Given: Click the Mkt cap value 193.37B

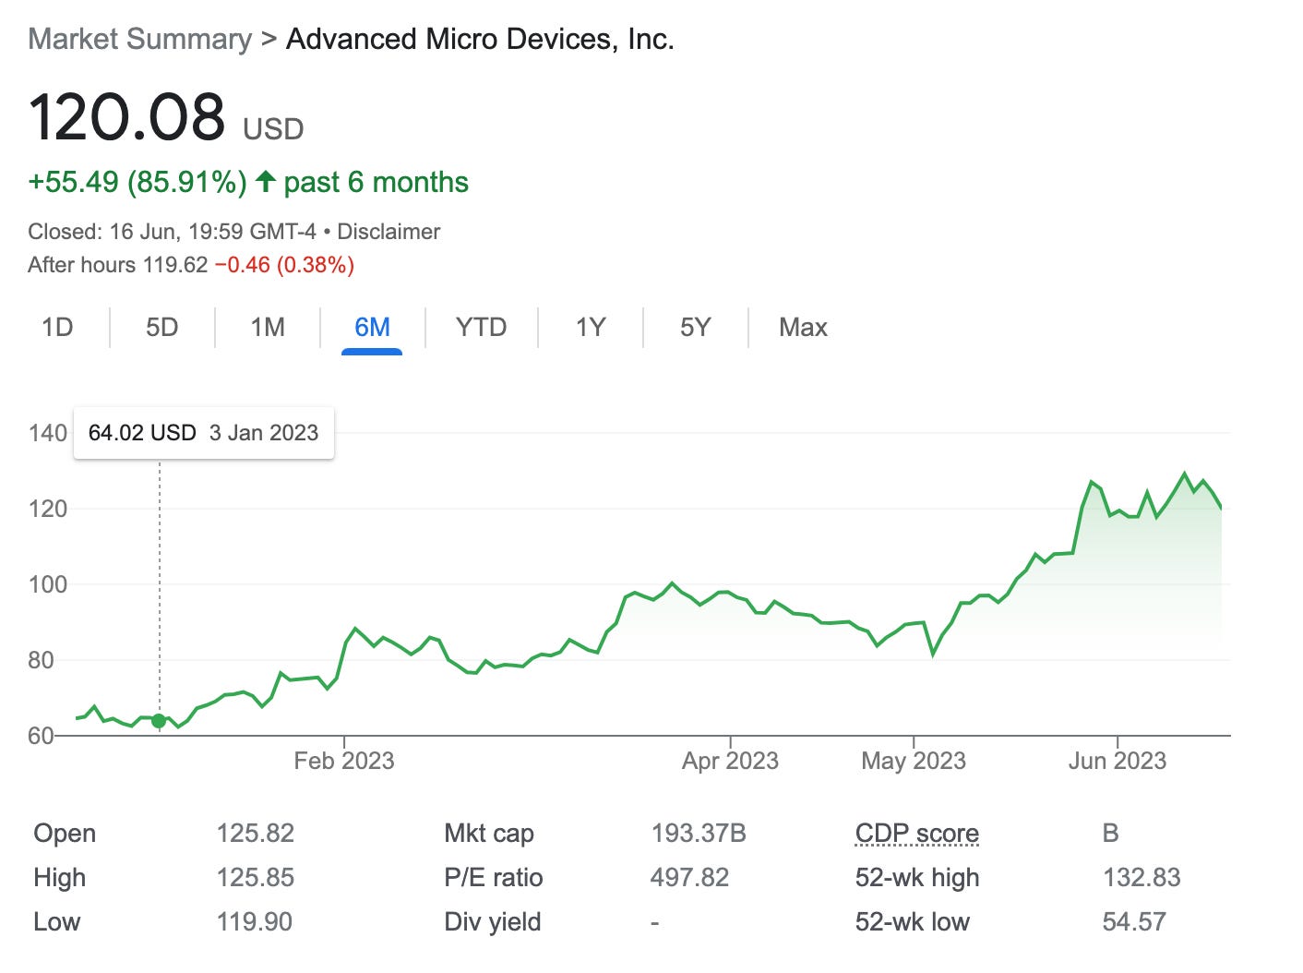Looking at the screenshot, I should [699, 834].
